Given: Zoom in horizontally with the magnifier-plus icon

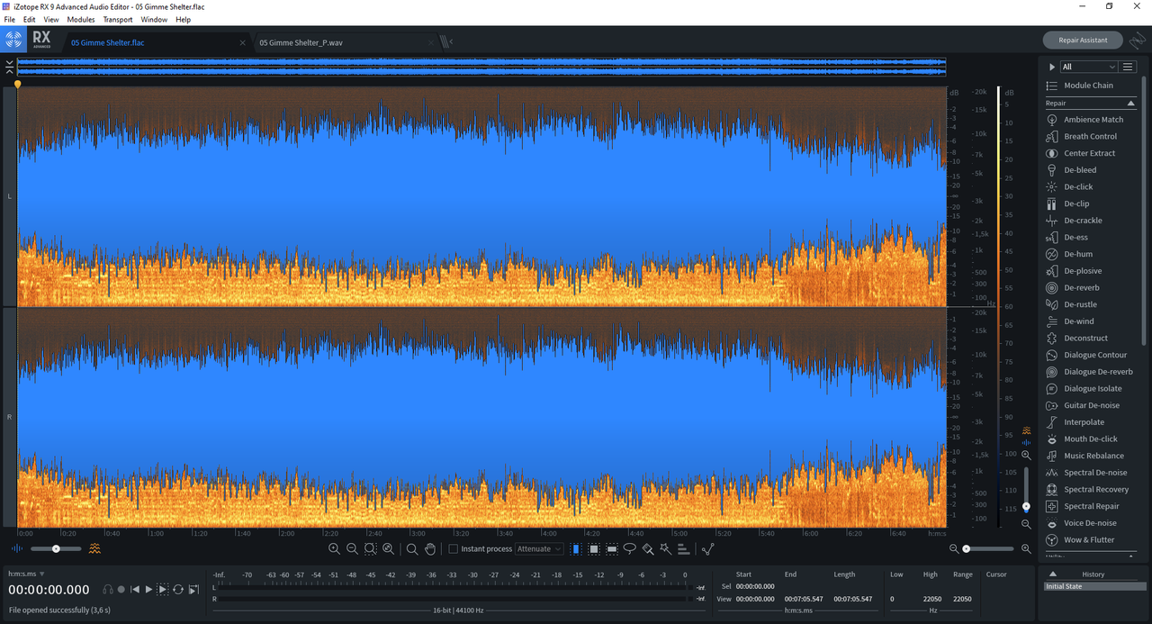Looking at the screenshot, I should click(x=334, y=548).
